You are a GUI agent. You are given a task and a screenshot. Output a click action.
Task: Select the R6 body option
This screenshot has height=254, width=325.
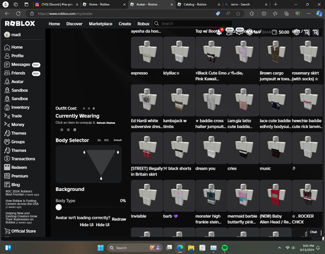point(99,140)
